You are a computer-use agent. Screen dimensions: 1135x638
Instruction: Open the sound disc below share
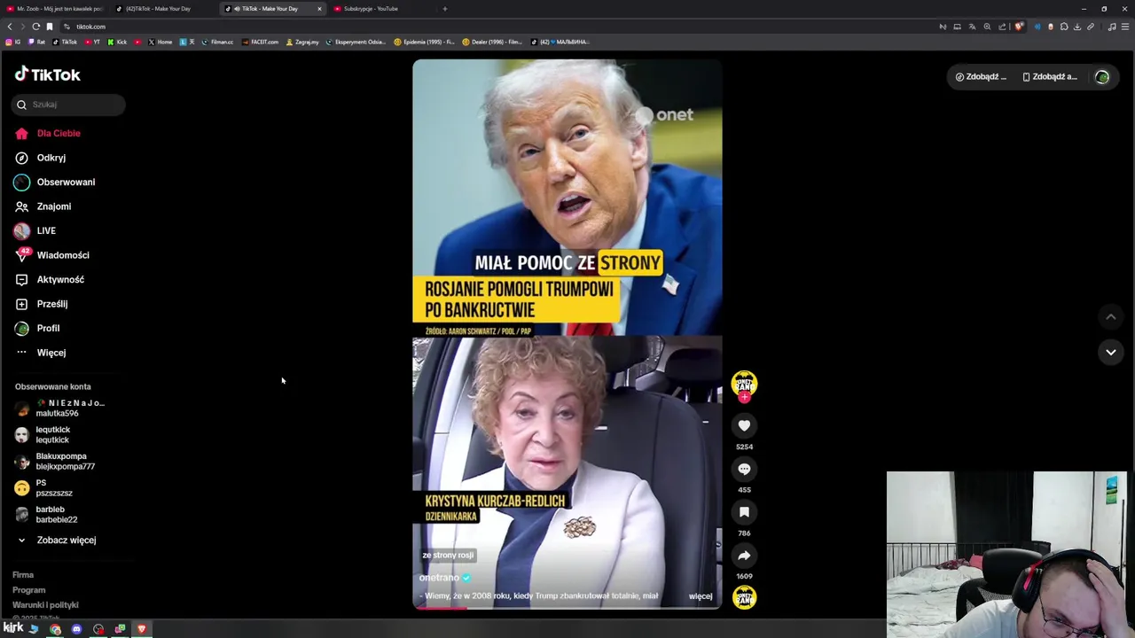click(x=744, y=597)
